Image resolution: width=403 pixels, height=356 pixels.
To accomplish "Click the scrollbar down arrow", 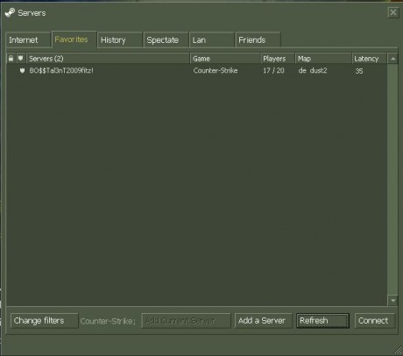I will pyautogui.click(x=392, y=300).
